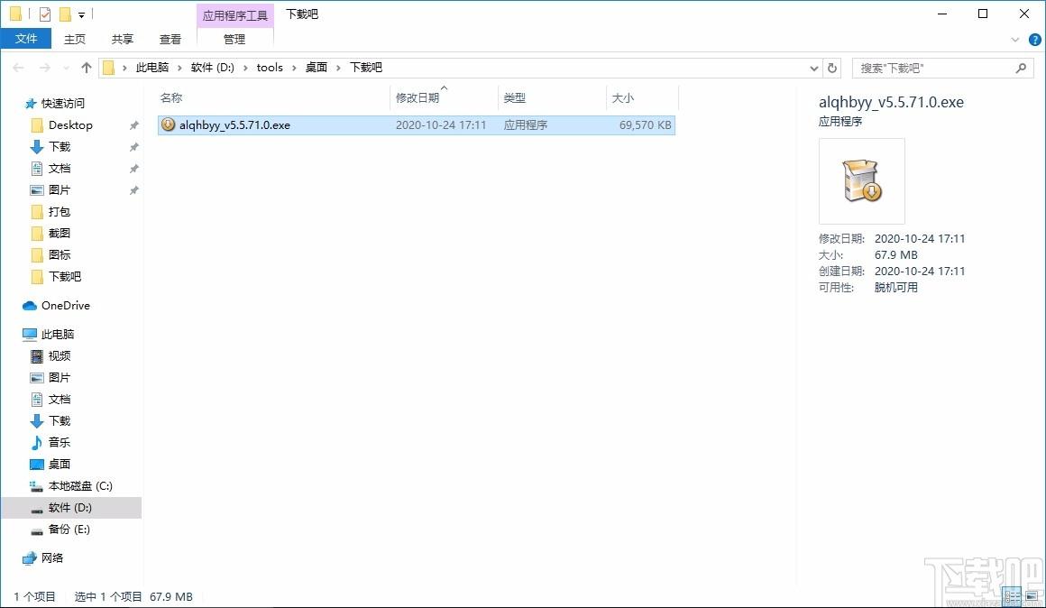Viewport: 1046px width, 608px height.
Task: Click the 网络 network icon
Action: click(x=30, y=558)
